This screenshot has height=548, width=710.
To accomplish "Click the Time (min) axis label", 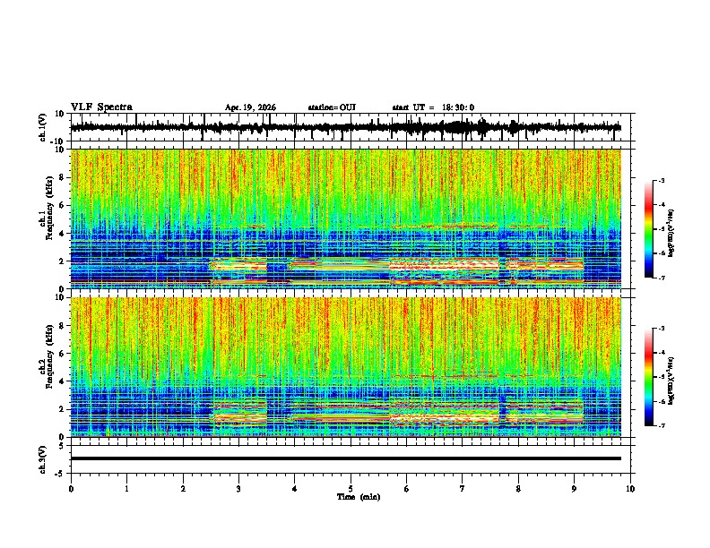I will tap(359, 497).
